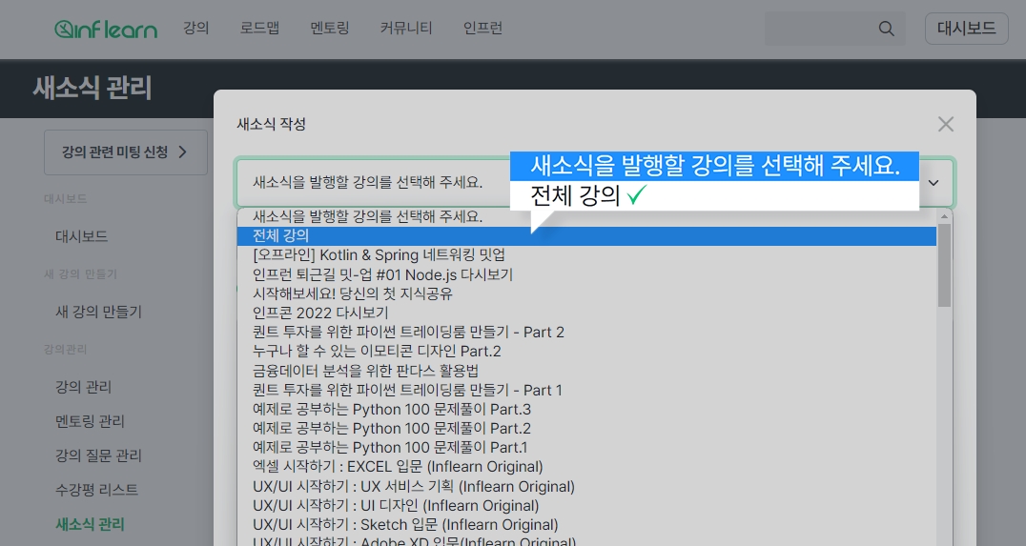Go to 멘토링 in top navigation

click(x=329, y=29)
